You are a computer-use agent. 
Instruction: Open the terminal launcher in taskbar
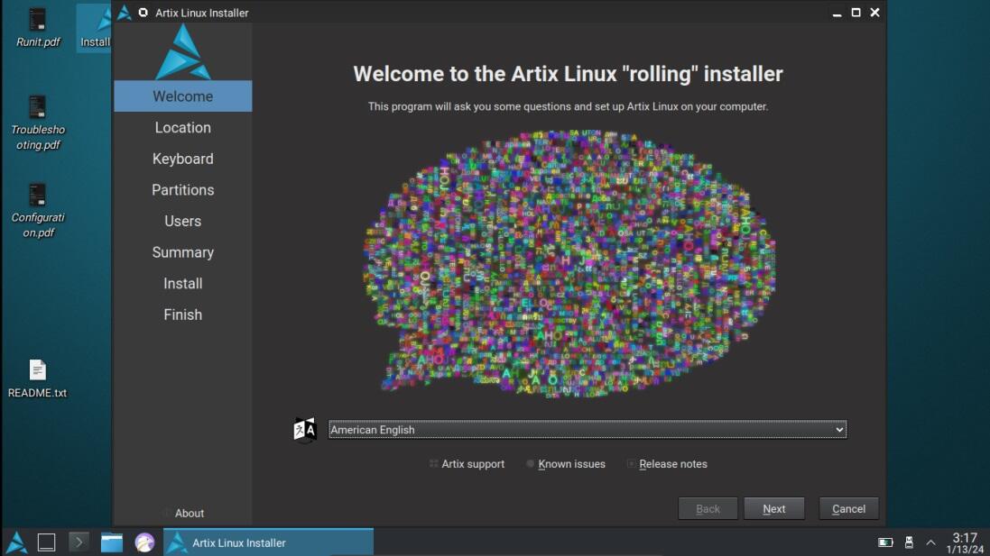[79, 542]
